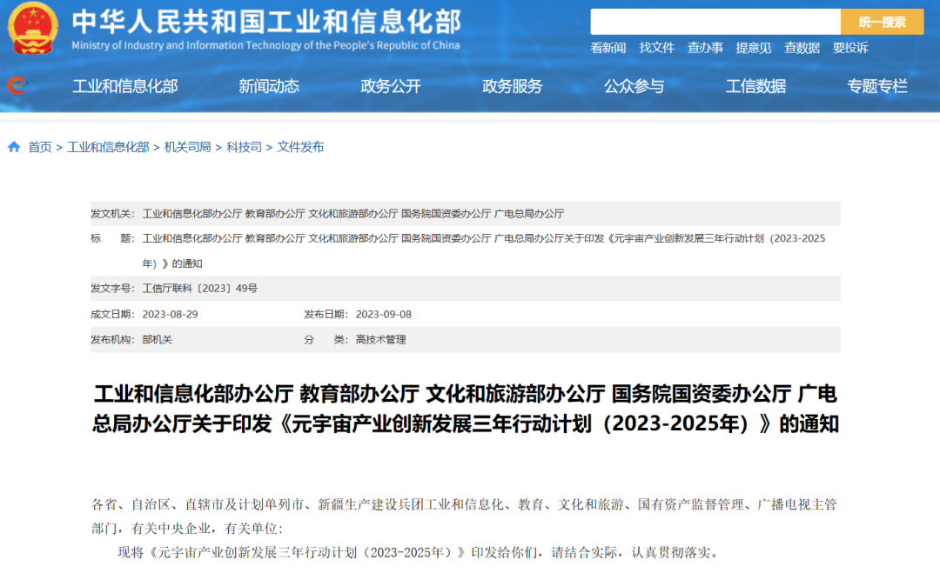940x573 pixels.
Task: Open 提意见 from the top quick links
Action: click(x=754, y=48)
